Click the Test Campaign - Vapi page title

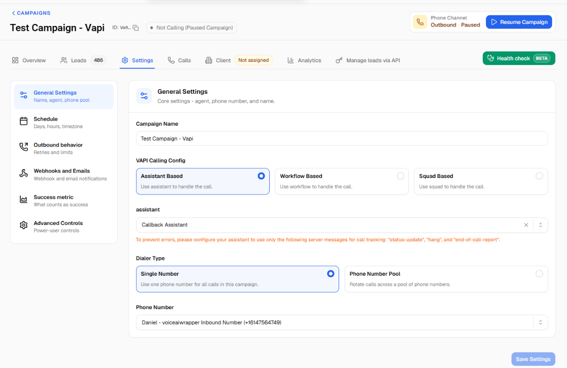(57, 28)
